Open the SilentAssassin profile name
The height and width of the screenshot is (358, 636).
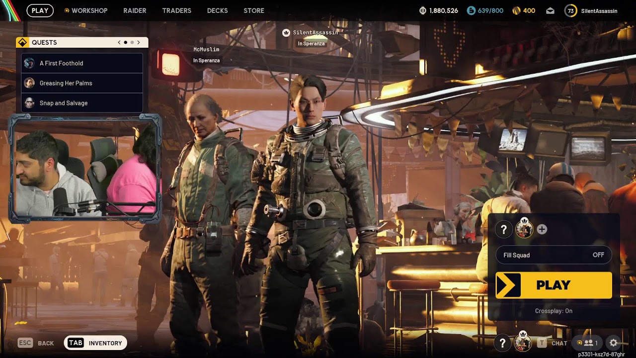[x=599, y=11]
